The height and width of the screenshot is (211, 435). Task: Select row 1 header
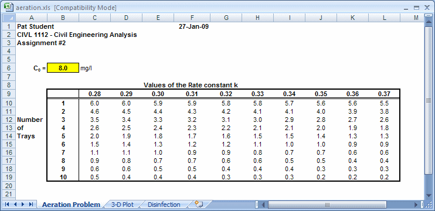coord(9,26)
